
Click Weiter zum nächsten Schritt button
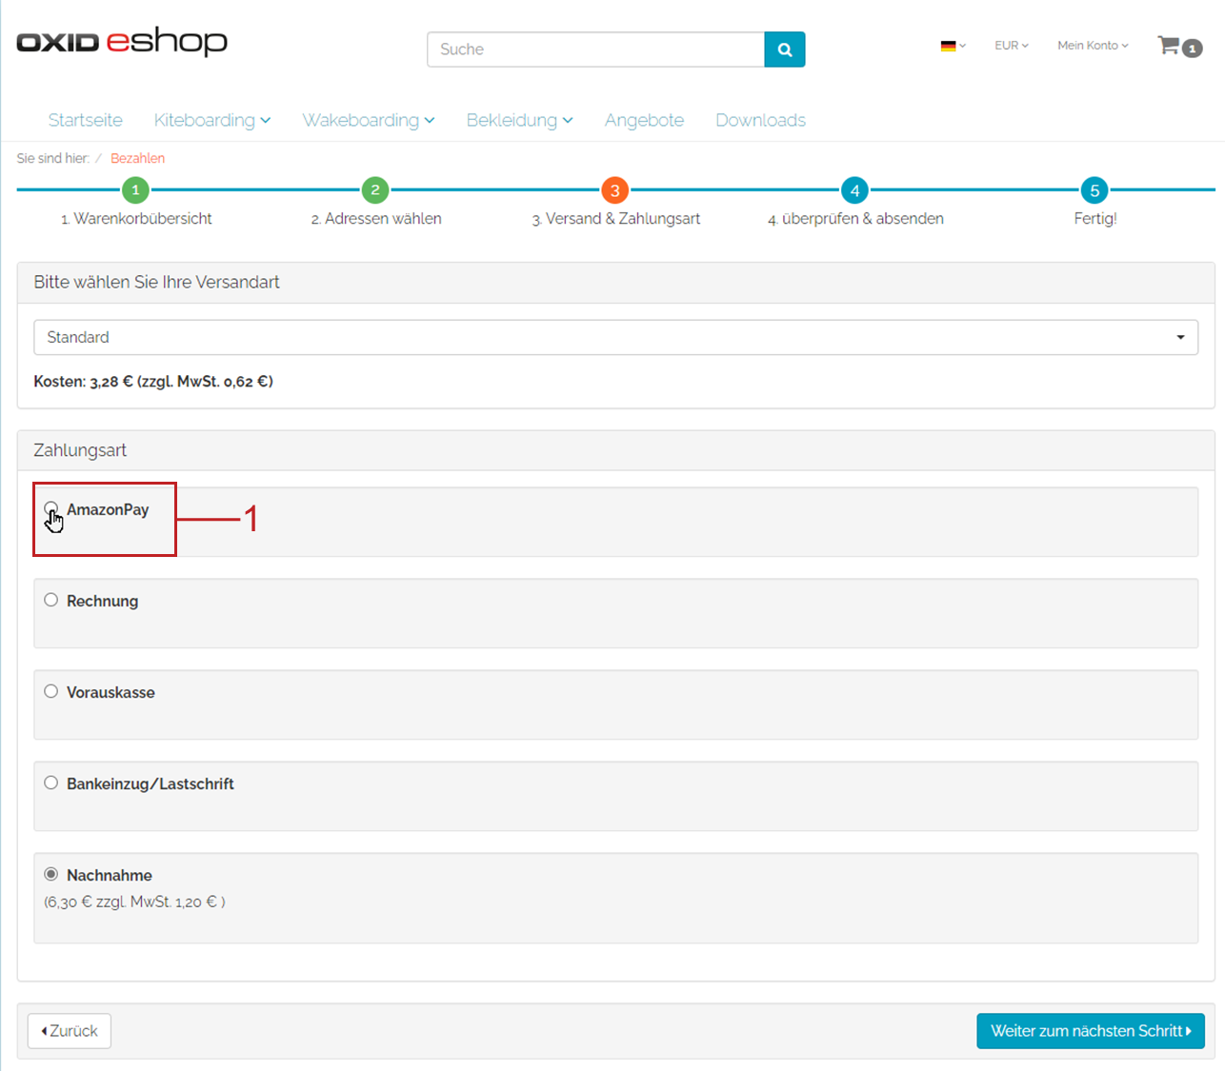coord(1090,1031)
